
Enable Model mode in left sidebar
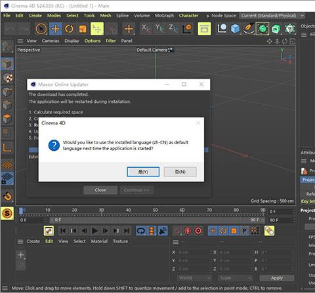tap(7, 64)
